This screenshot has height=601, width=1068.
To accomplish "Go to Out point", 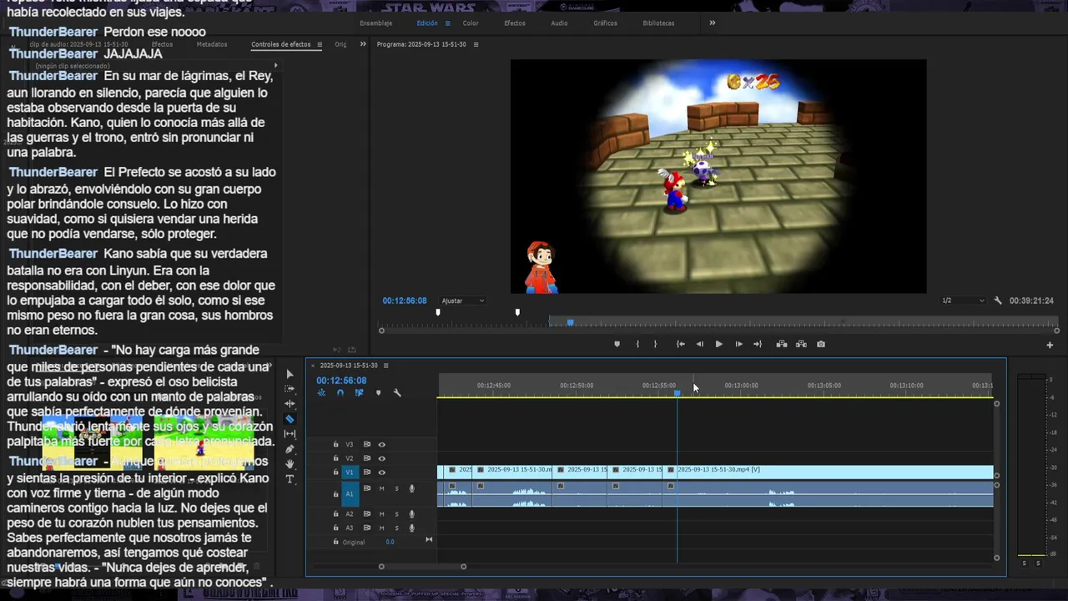I will pyautogui.click(x=758, y=344).
